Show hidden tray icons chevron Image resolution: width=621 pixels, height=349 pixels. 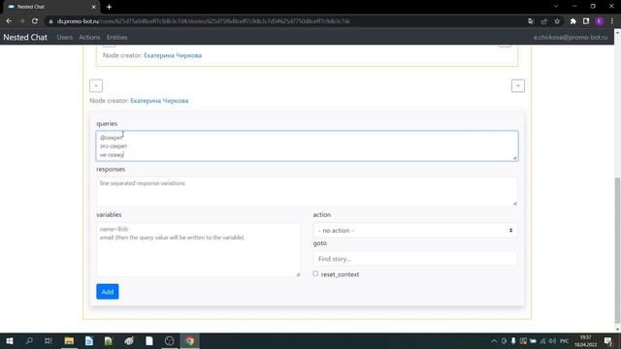tap(494, 340)
